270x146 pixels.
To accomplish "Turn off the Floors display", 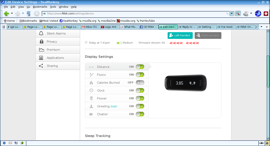I will click(x=140, y=75).
